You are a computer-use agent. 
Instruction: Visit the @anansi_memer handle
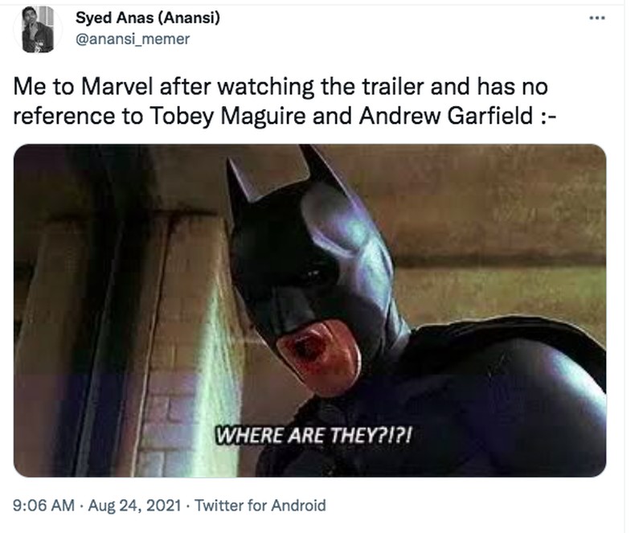(x=132, y=39)
